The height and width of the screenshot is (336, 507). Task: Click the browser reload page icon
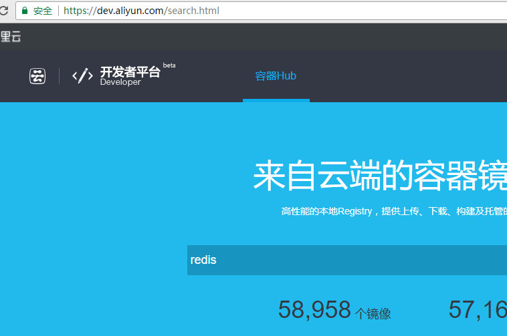point(3,11)
